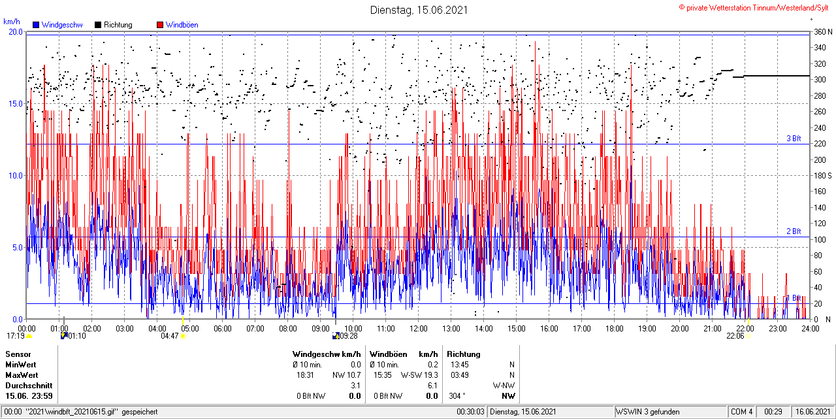Image resolution: width=836 pixels, height=419 pixels.
Task: Click the 03:49 direction time entry
Action: click(x=459, y=375)
